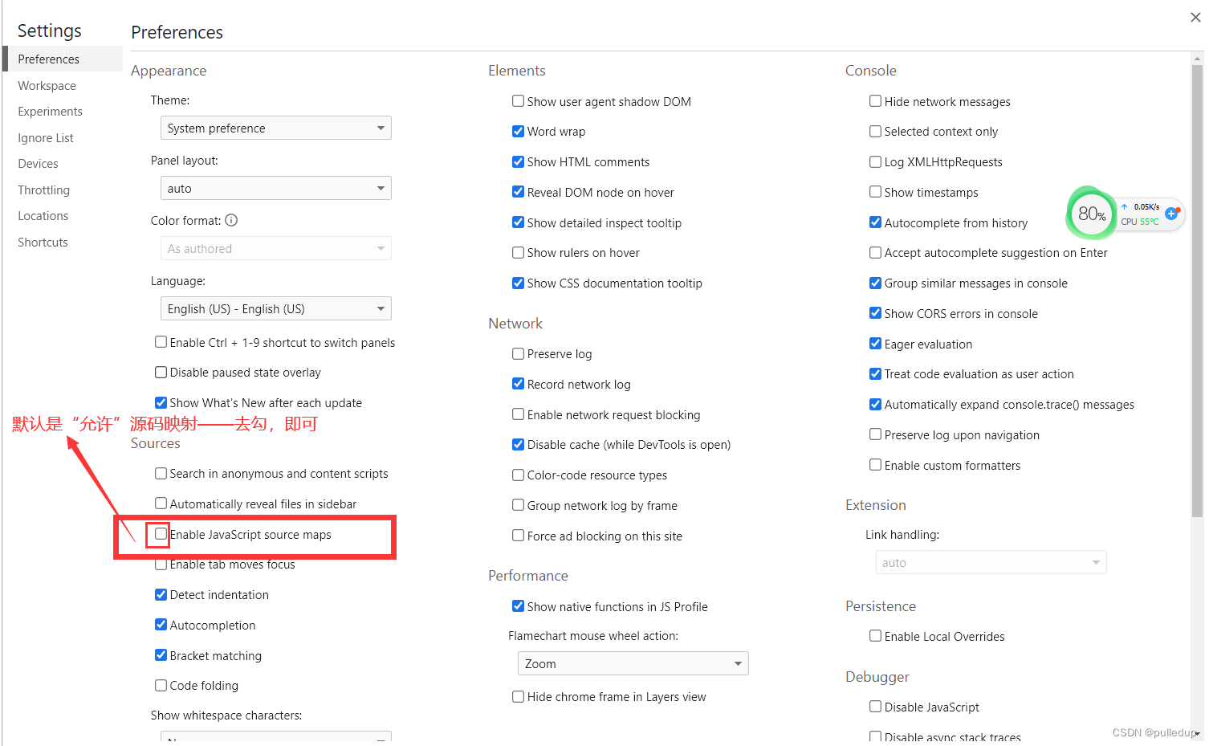Open the Color format info icon
Image resolution: width=1209 pixels, height=746 pixels.
click(232, 220)
